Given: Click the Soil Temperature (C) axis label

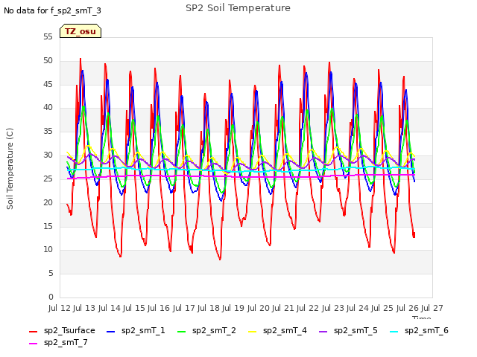Looking at the screenshot, I should point(10,169).
